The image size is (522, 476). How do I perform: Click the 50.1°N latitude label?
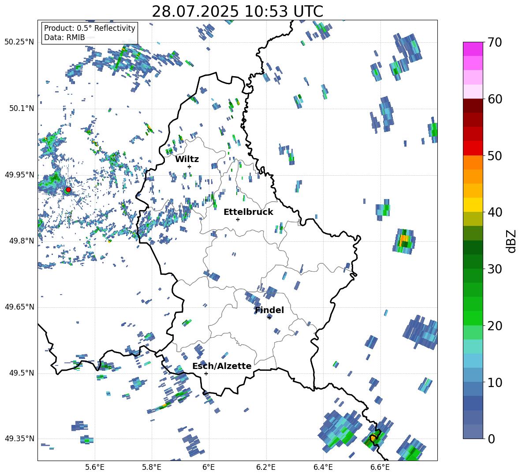[x=21, y=108]
